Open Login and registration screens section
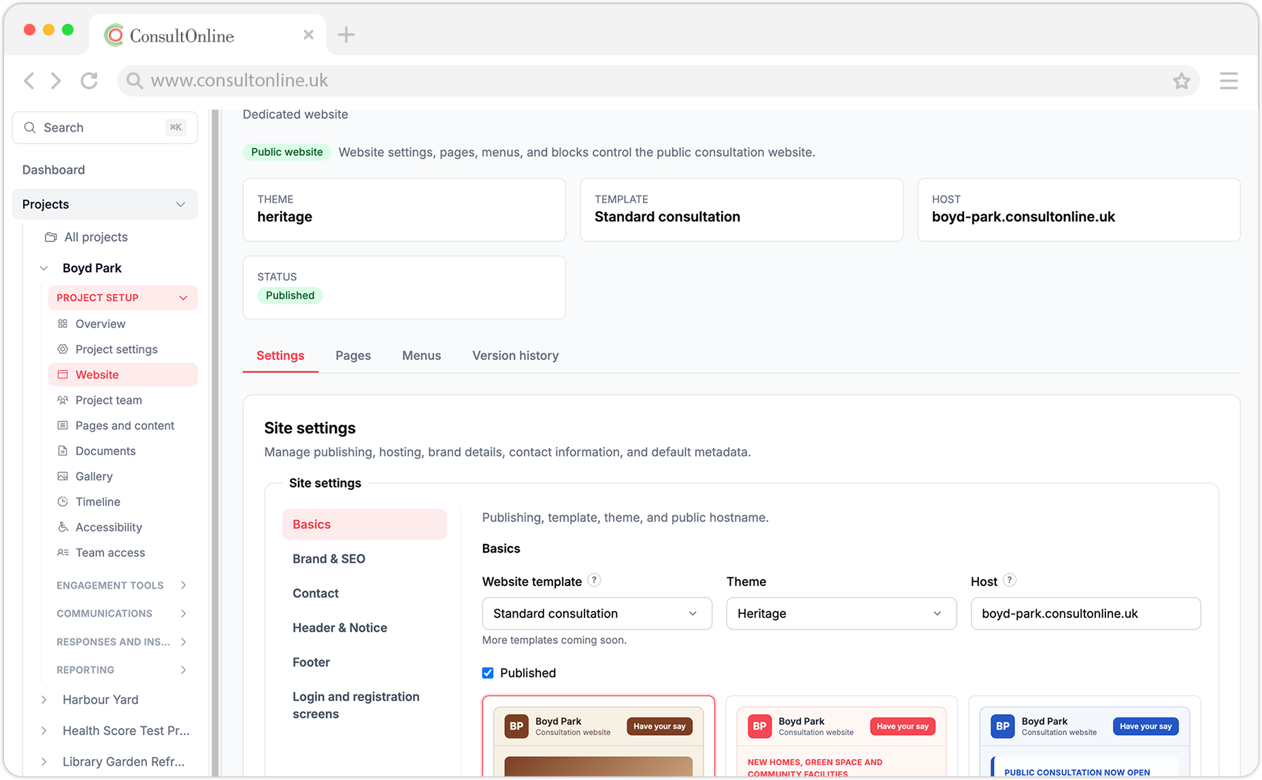The image size is (1262, 780). pyautogui.click(x=356, y=705)
